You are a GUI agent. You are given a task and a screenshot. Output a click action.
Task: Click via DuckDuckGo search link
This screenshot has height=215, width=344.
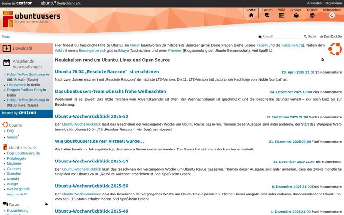click(x=331, y=37)
